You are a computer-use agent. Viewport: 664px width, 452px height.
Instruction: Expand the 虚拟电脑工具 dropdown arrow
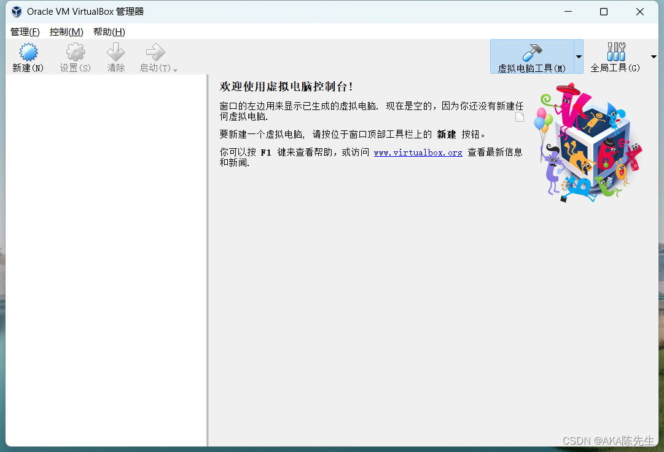pos(579,57)
